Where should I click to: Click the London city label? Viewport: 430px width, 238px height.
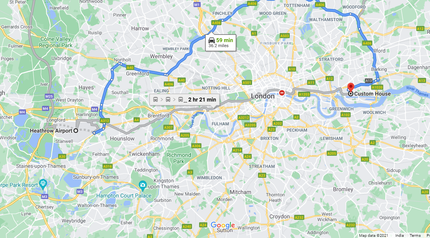[x=263, y=96]
